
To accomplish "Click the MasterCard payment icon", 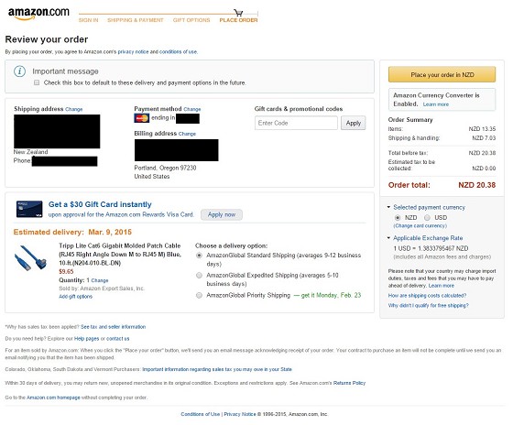I will coord(142,118).
